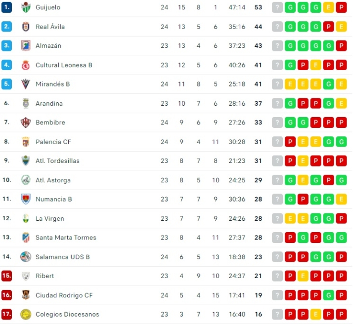The image size is (353, 324).
Task: Open the Arandina team page link
Action: click(49, 104)
